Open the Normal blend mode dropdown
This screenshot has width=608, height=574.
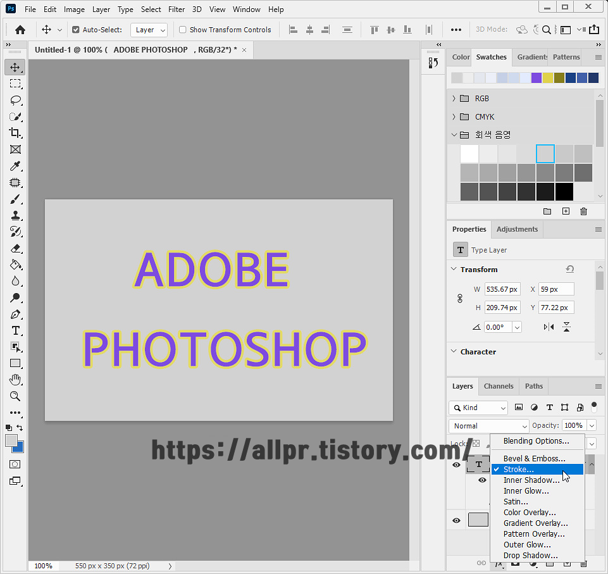tap(488, 426)
